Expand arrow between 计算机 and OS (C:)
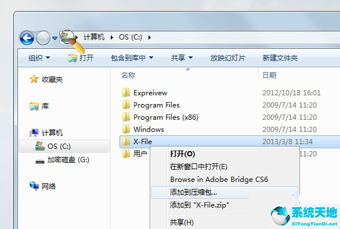The image size is (340, 229). click(x=112, y=38)
